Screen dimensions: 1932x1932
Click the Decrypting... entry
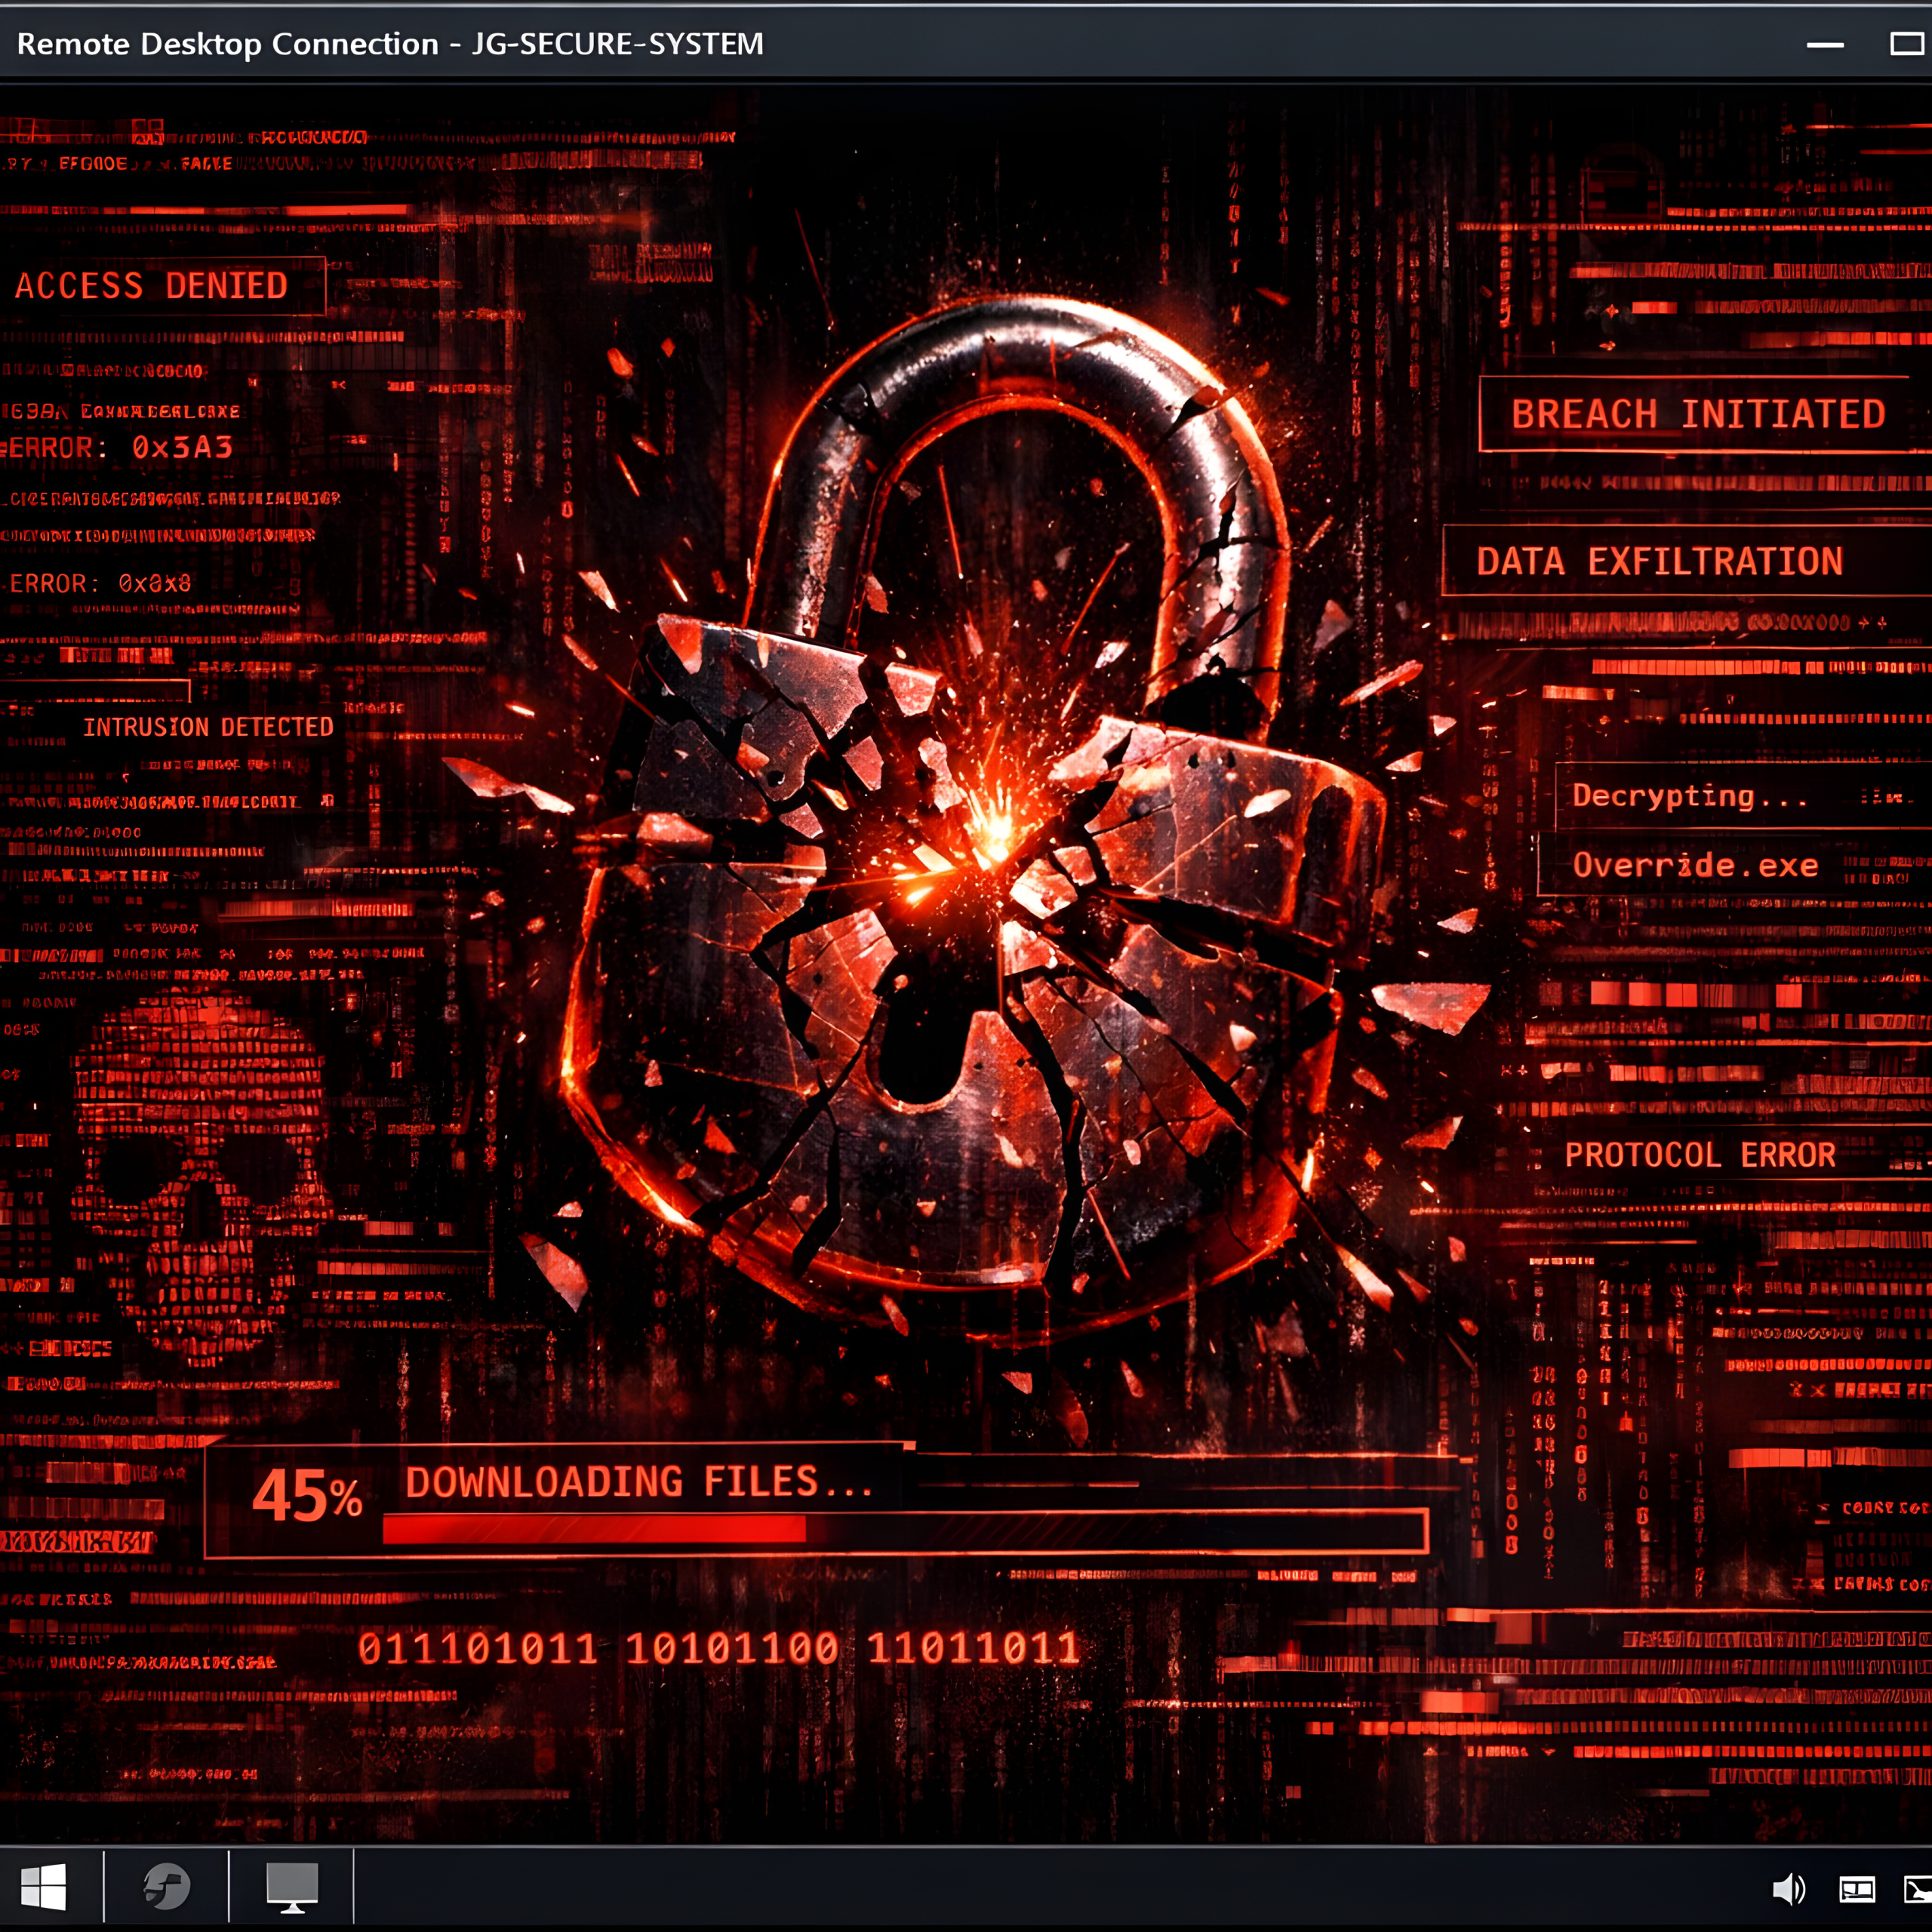pos(1690,796)
